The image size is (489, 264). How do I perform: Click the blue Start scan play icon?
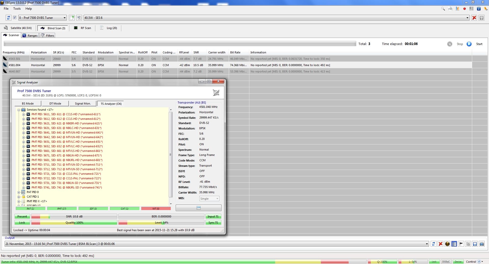pyautogui.click(x=469, y=44)
